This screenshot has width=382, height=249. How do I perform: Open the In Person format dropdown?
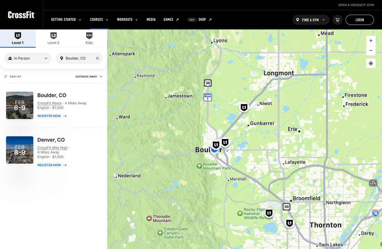tap(28, 58)
